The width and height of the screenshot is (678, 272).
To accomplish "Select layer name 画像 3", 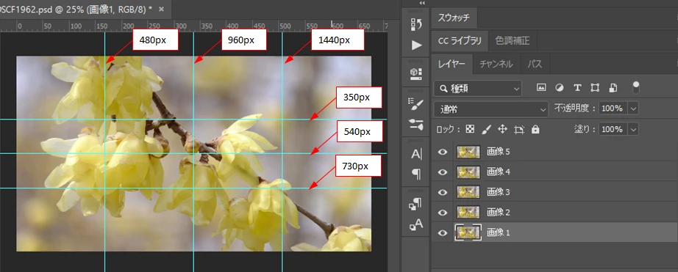I will point(499,192).
